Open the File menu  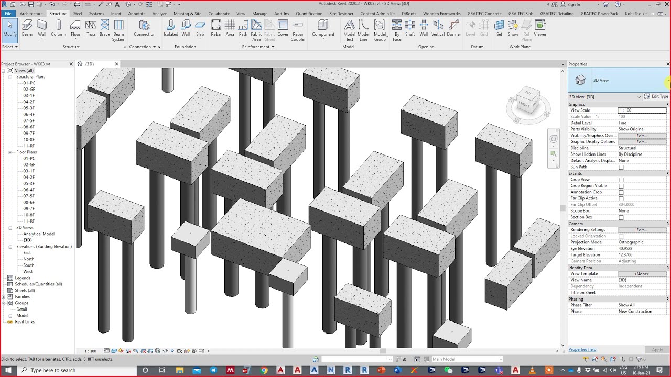pos(8,14)
